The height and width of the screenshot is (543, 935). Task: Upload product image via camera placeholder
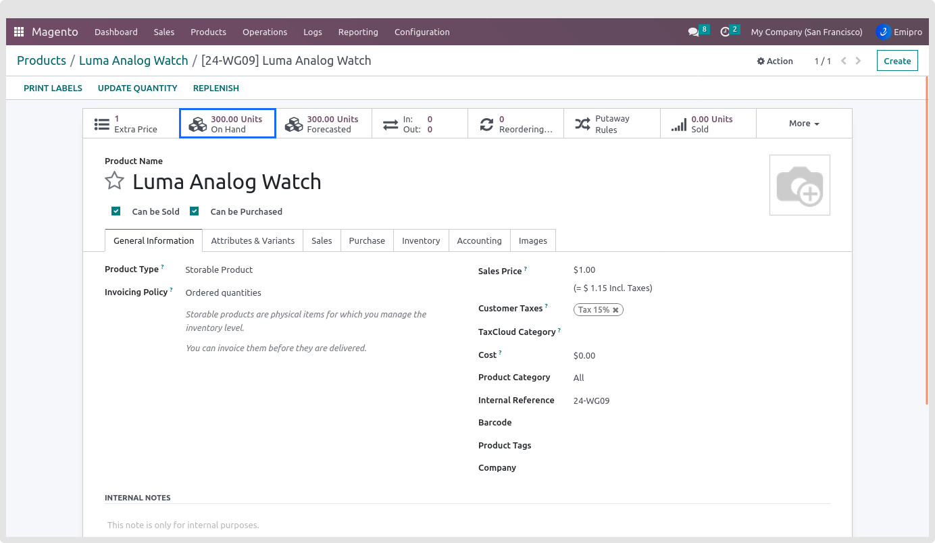coord(799,185)
